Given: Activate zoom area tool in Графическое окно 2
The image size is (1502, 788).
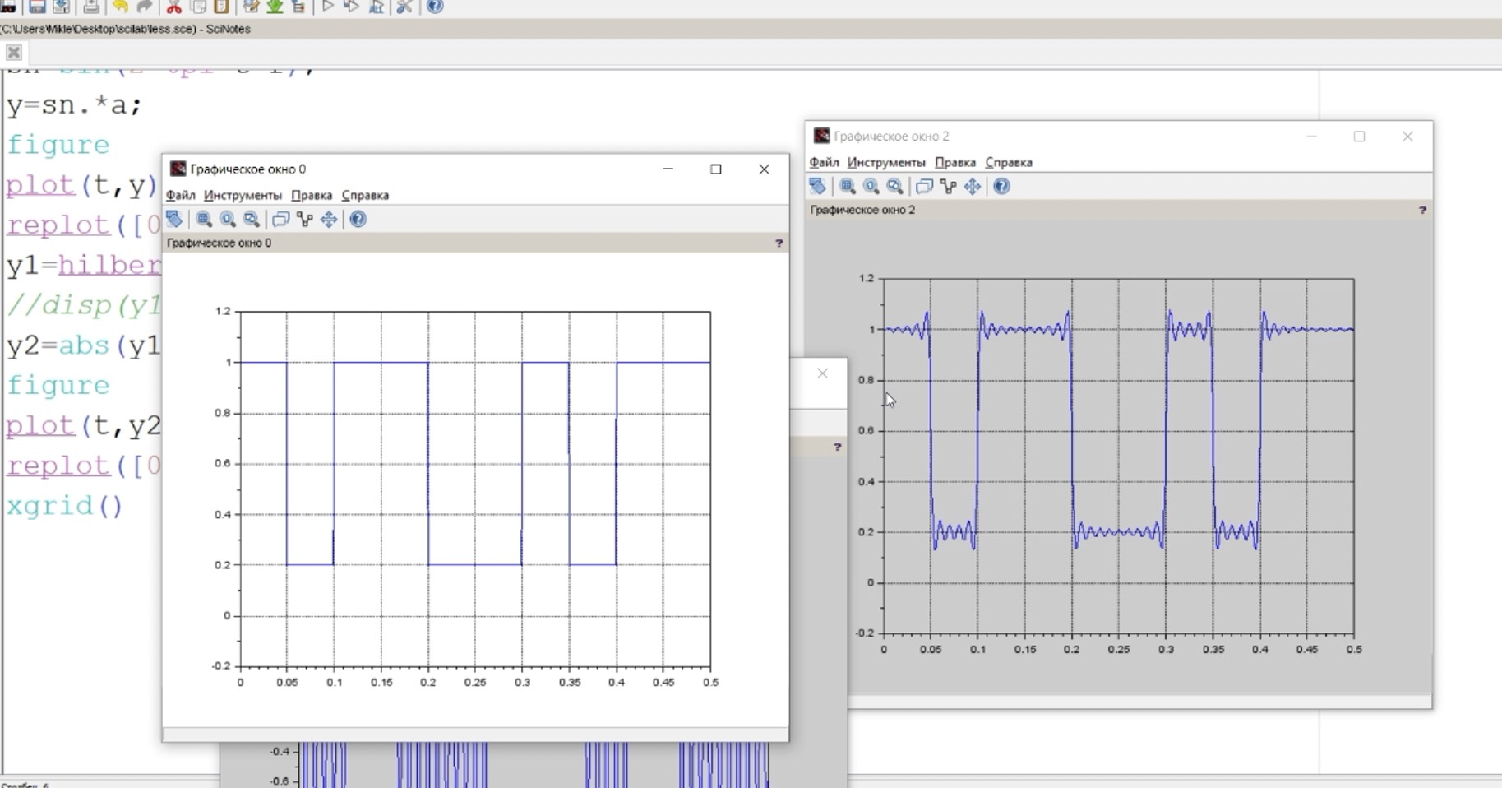Looking at the screenshot, I should coord(848,186).
